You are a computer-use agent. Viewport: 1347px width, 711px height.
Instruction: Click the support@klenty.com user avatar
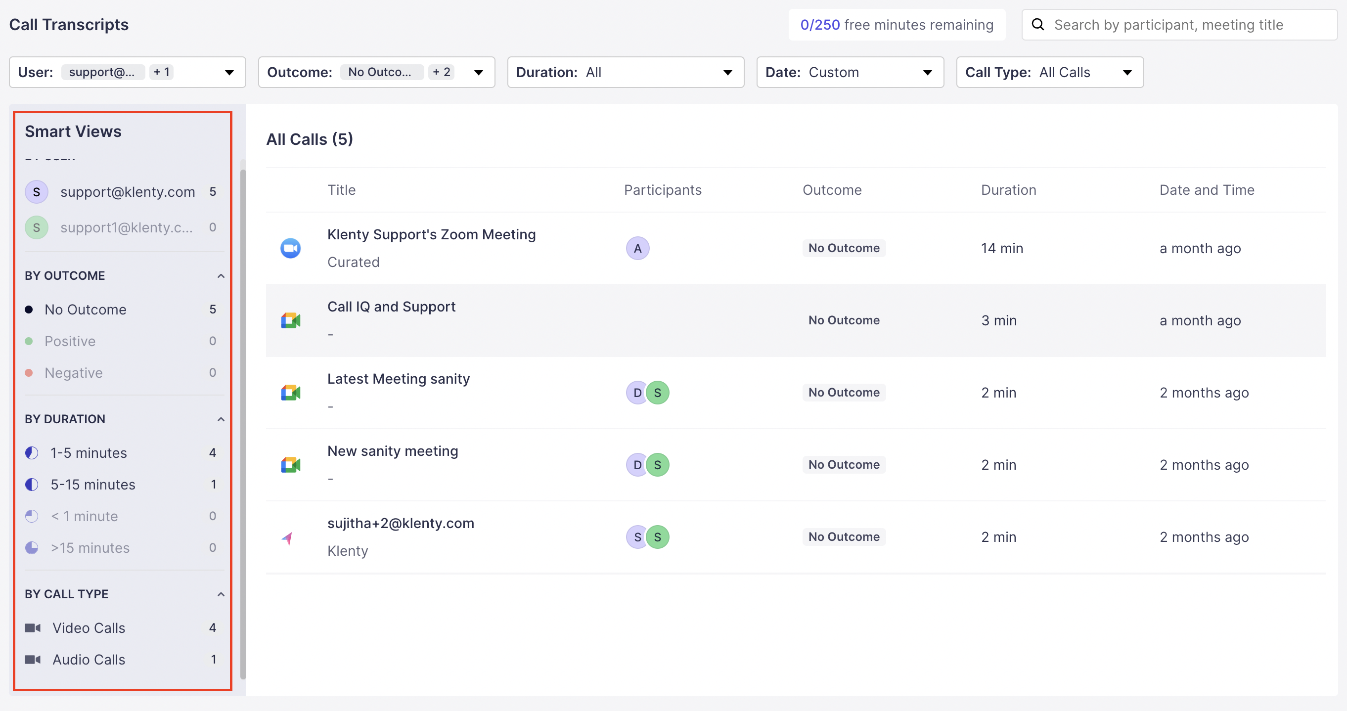pos(36,192)
